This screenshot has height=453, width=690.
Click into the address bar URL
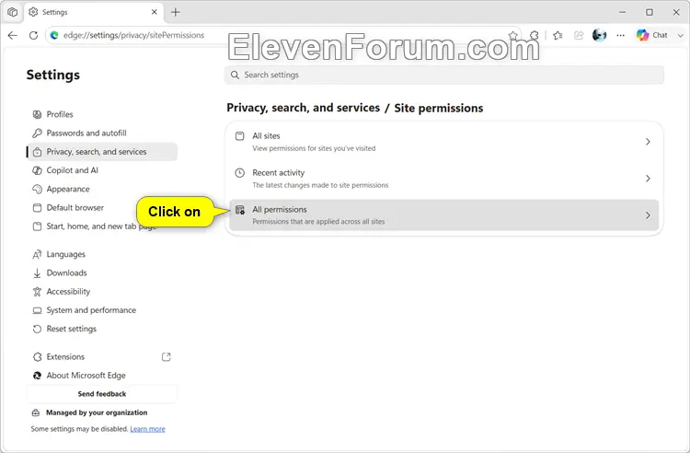133,35
